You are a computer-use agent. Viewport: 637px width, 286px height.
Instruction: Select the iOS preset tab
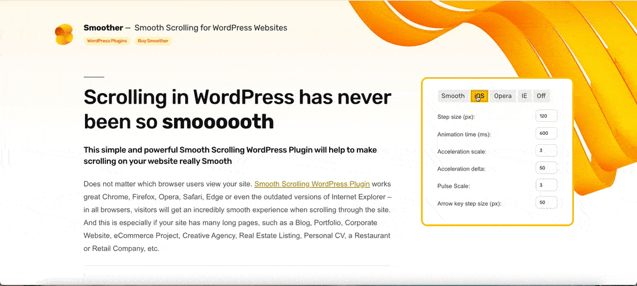480,96
